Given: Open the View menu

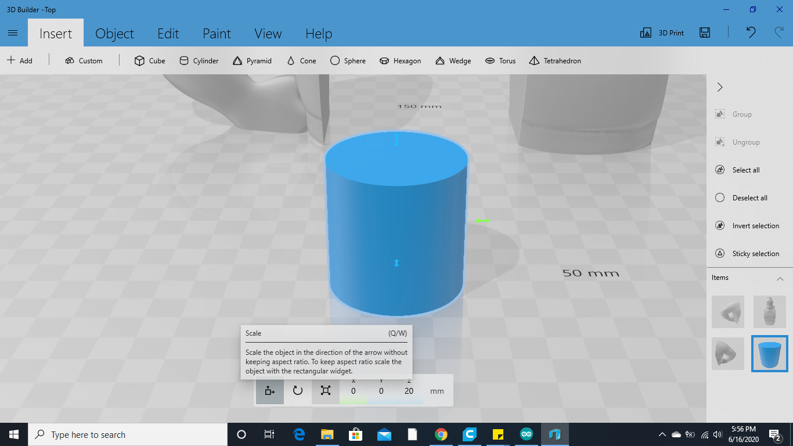Looking at the screenshot, I should (x=268, y=33).
